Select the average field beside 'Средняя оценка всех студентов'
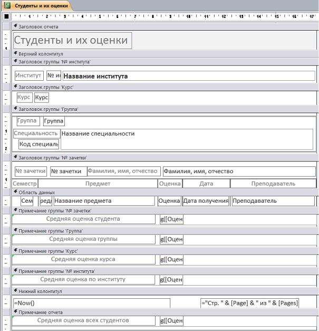319x331 pixels. pyautogui.click(x=171, y=321)
